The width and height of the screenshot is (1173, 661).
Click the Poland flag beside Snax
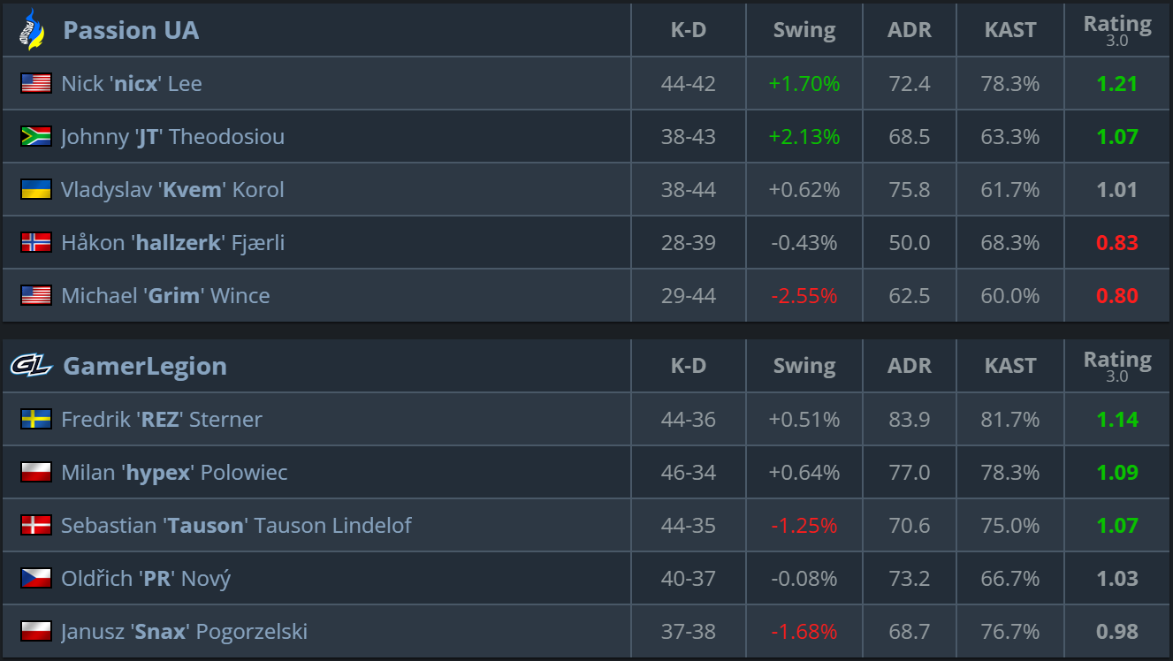pyautogui.click(x=36, y=631)
